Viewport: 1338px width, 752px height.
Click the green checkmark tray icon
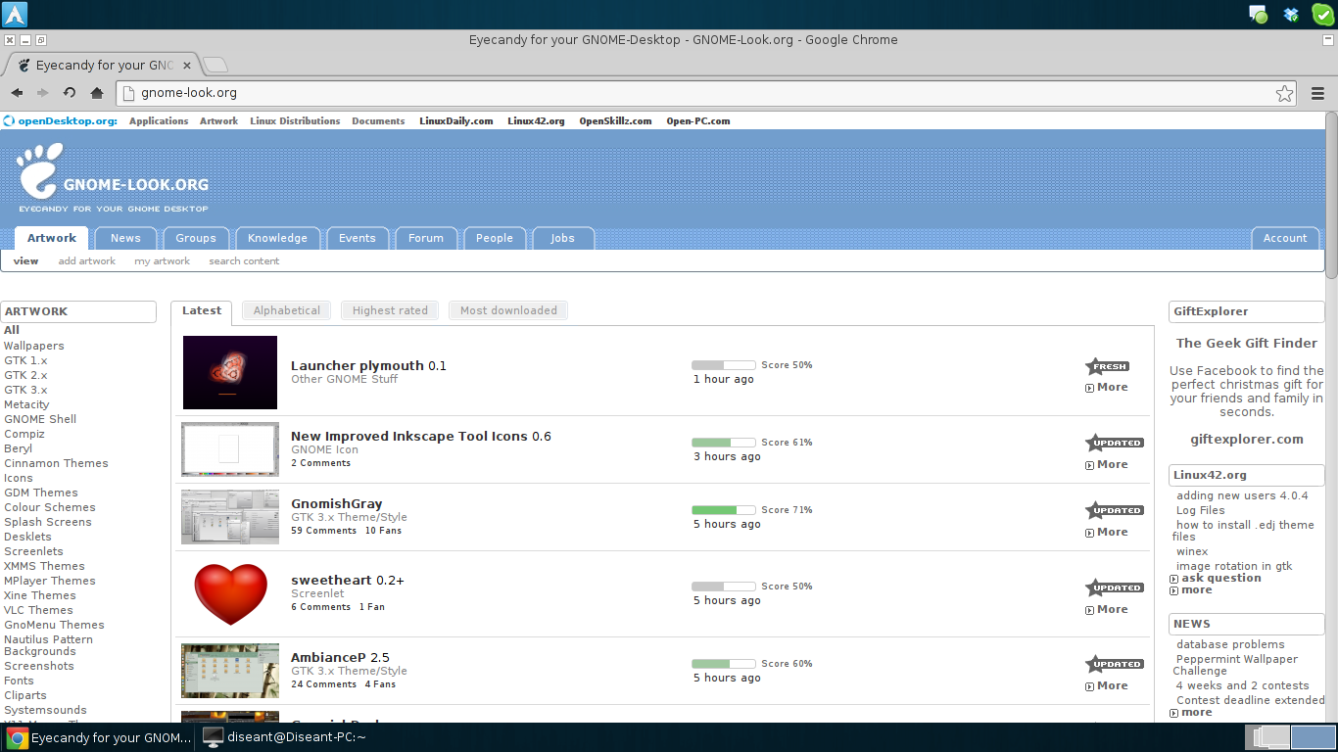click(1322, 14)
